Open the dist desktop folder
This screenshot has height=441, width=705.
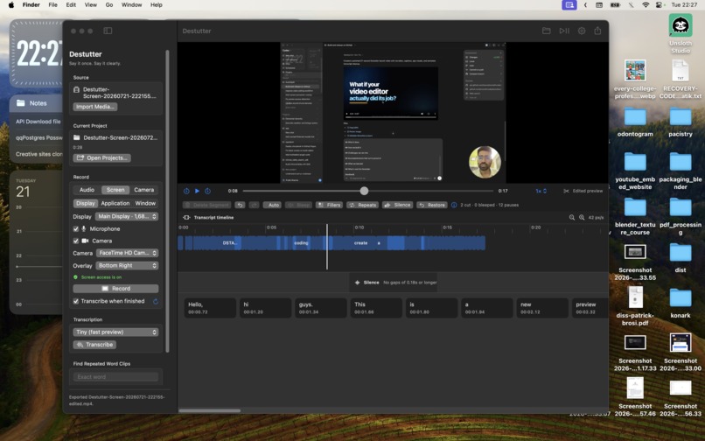681,253
